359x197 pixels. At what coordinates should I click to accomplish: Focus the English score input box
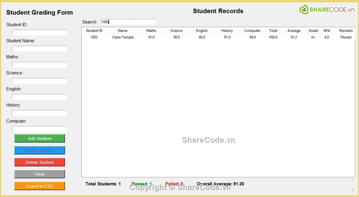pos(40,97)
